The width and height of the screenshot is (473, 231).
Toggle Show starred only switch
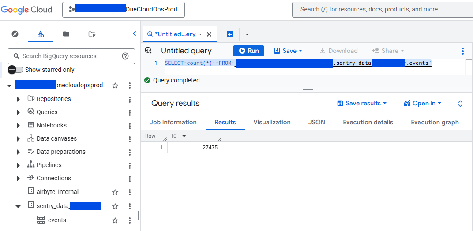[x=15, y=70]
